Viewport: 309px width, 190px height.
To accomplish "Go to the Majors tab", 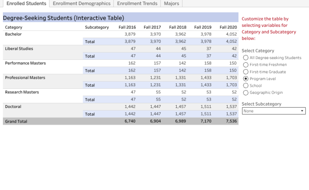I will (171, 3).
